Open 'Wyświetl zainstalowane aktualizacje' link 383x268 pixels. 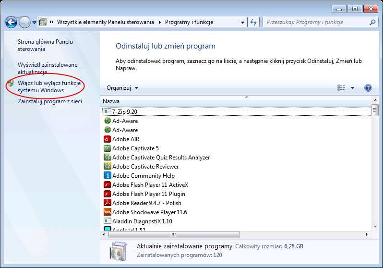point(48,68)
